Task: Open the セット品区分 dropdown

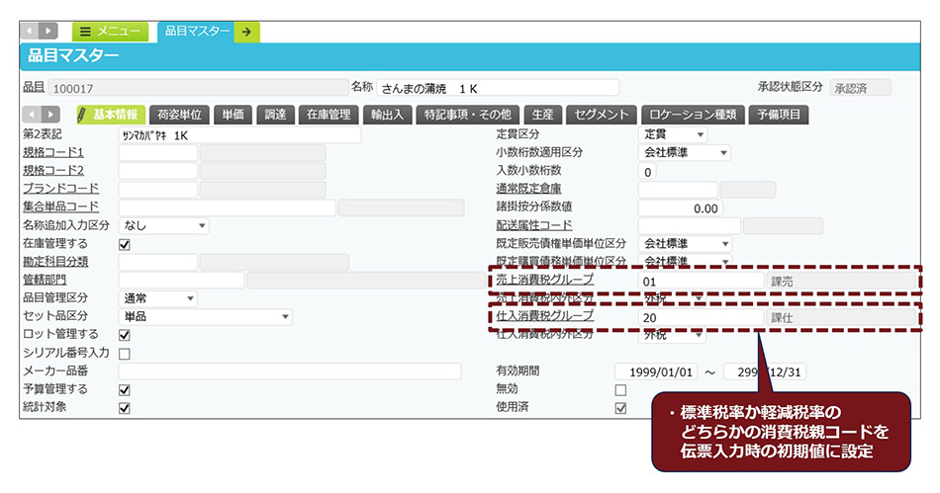Action: tap(205, 317)
